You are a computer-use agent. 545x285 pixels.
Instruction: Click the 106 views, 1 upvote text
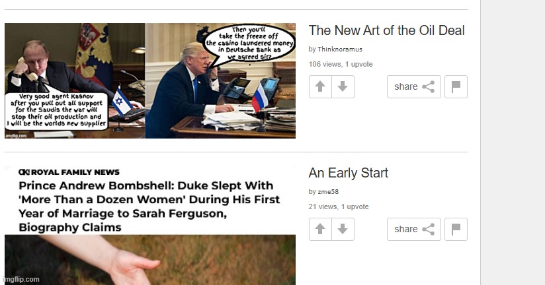[341, 64]
